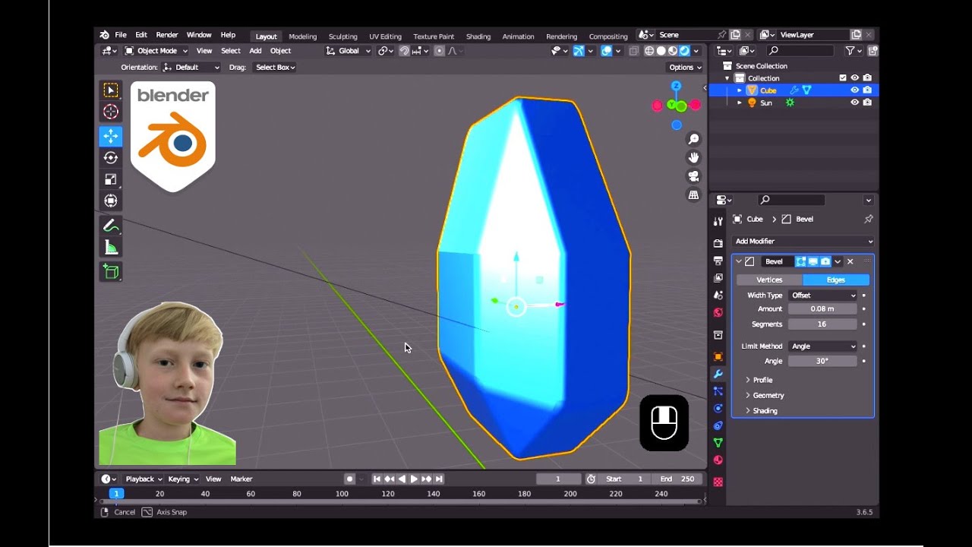The height and width of the screenshot is (547, 972).
Task: Hide the Cube in viewport
Action: pyautogui.click(x=855, y=90)
